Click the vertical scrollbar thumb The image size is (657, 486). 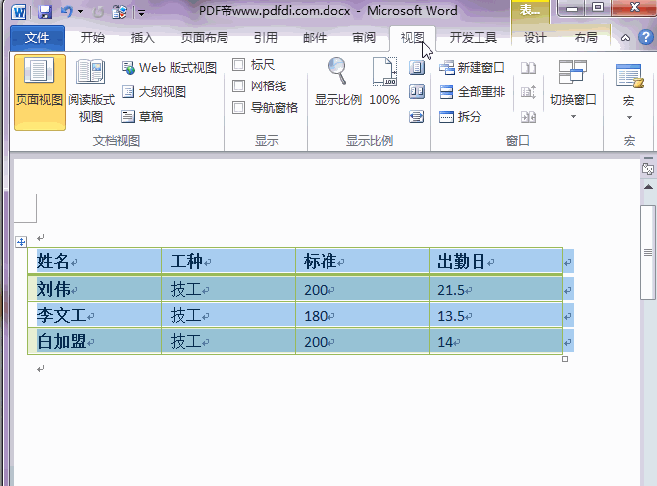point(648,252)
